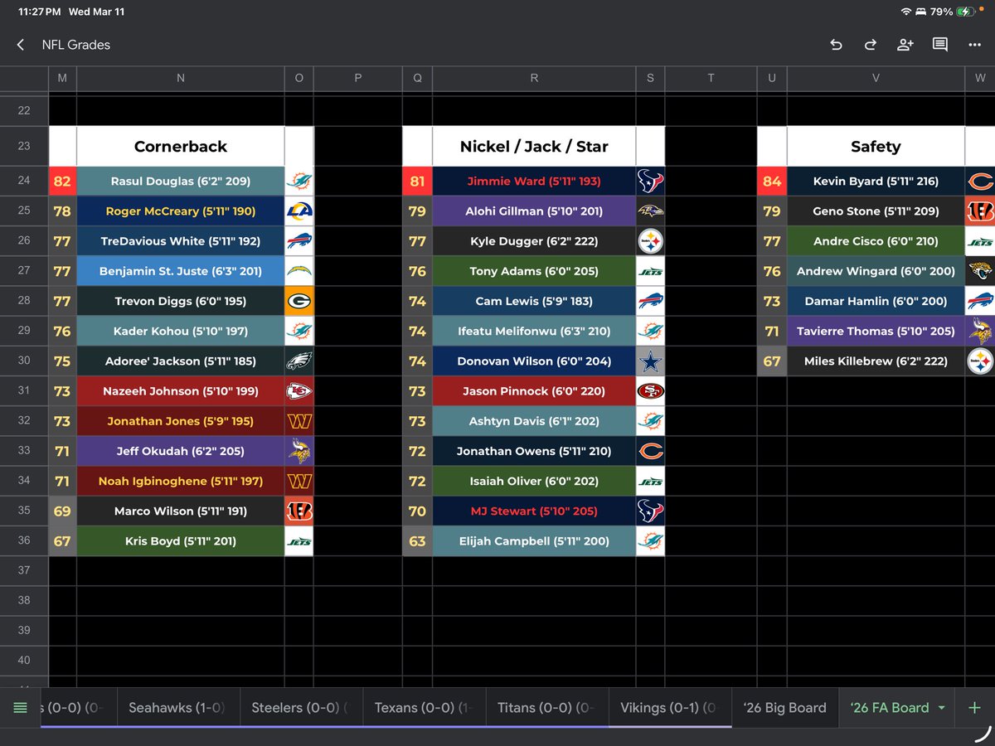
Task: Select the Geno Stone (5'11" 209) cell
Action: point(876,211)
